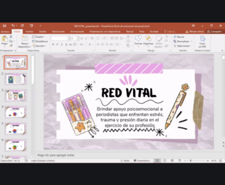
Task: Open the Insertar ribbon tab
Action: tap(29, 31)
